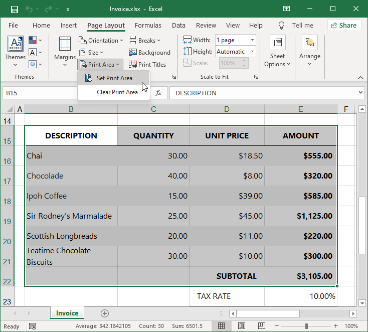Click the Background image button

[149, 53]
